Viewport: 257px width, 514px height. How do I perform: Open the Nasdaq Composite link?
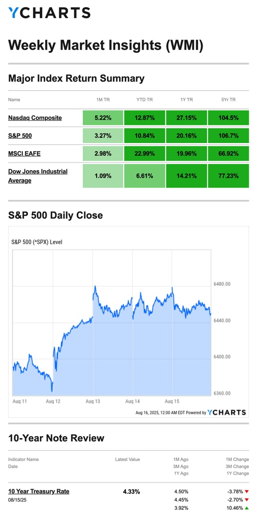pos(35,118)
